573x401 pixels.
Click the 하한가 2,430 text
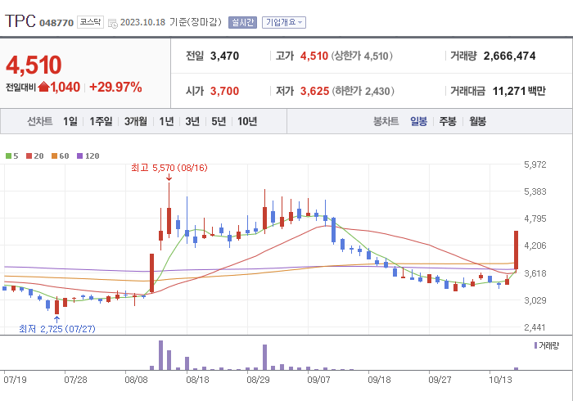363,91
